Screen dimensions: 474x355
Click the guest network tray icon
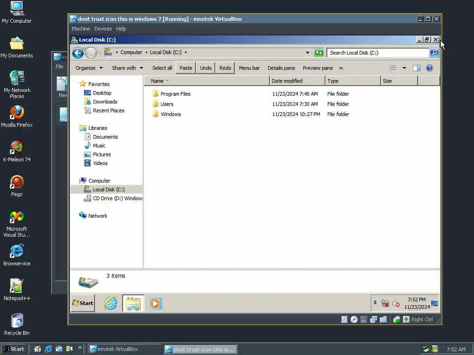pos(385,303)
